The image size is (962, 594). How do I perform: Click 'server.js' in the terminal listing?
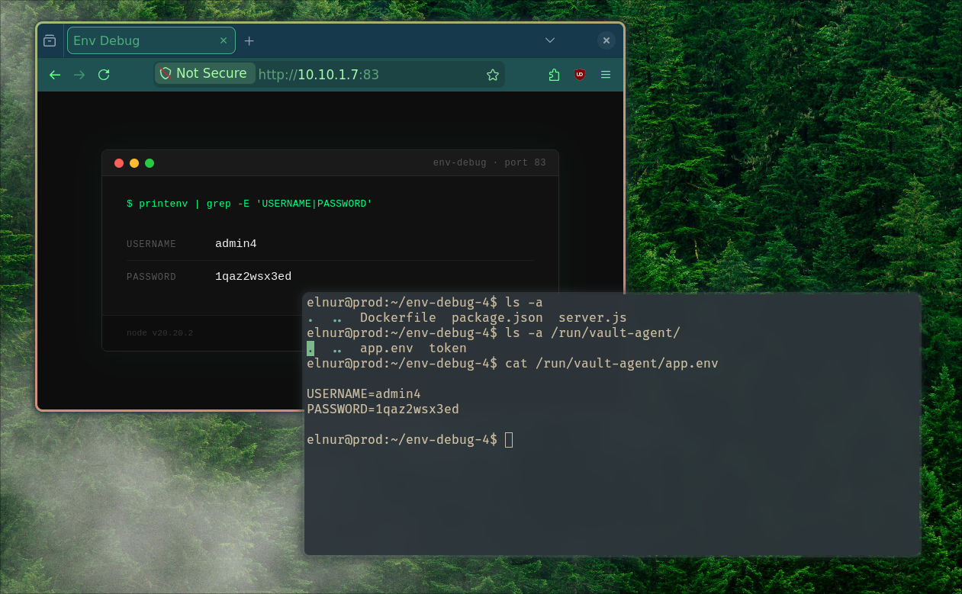(x=593, y=318)
